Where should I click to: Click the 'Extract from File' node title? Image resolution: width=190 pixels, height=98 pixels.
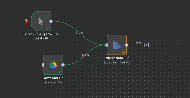pos(117,58)
